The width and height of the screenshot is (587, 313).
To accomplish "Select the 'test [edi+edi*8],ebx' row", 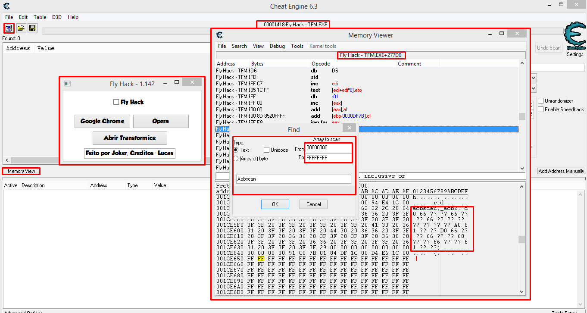I will (367, 90).
